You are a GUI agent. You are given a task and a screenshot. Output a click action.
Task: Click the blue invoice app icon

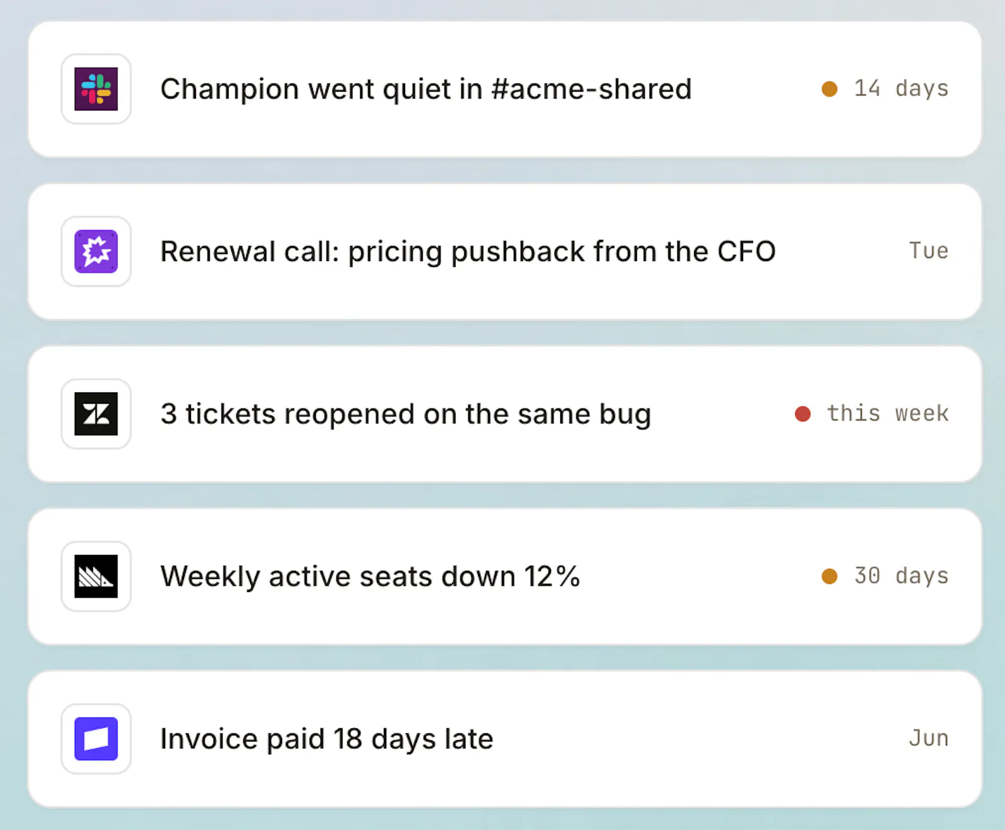pos(96,739)
